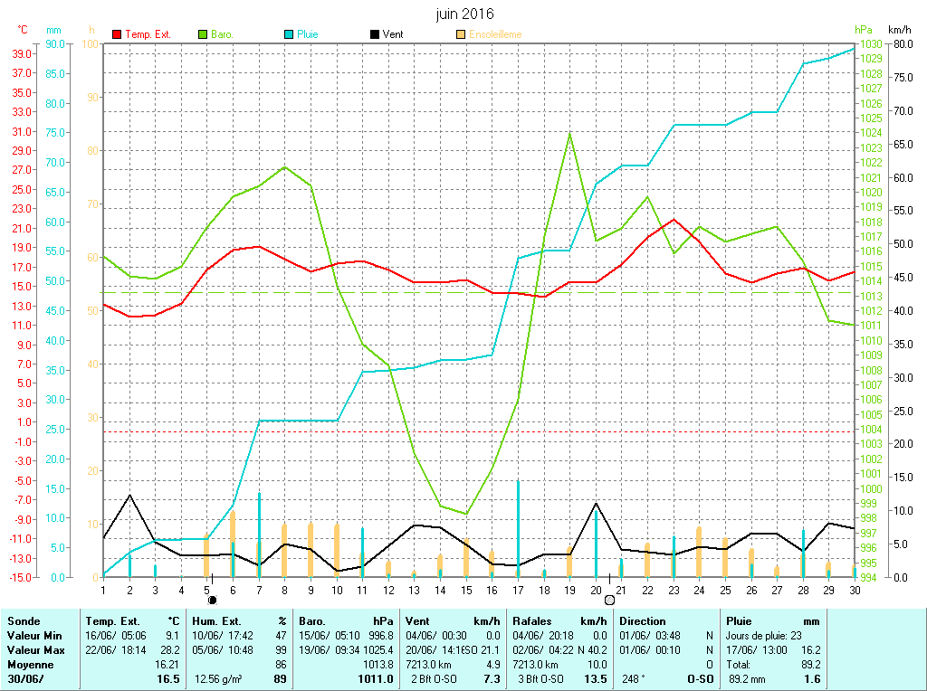Click the 'Valeur Max' row label
Viewport: 927px width, 691px height.
pos(35,650)
